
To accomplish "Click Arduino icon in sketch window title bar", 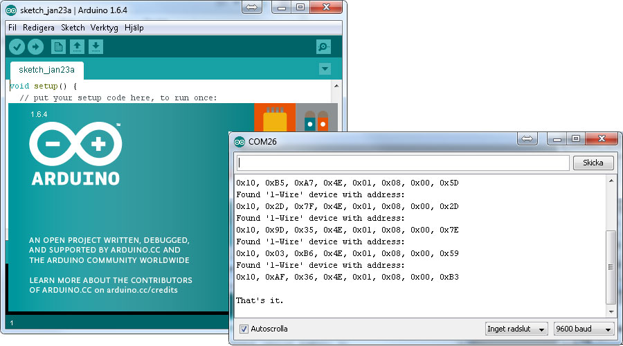I will point(11,10).
